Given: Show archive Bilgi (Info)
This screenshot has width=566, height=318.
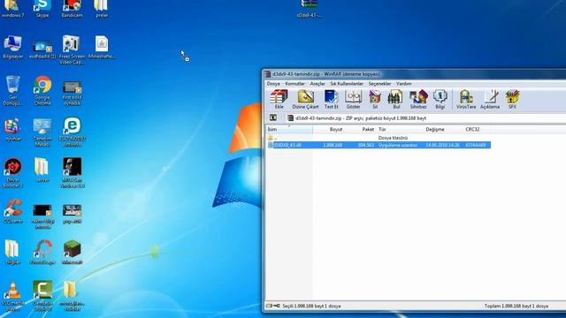Looking at the screenshot, I should (x=440, y=100).
